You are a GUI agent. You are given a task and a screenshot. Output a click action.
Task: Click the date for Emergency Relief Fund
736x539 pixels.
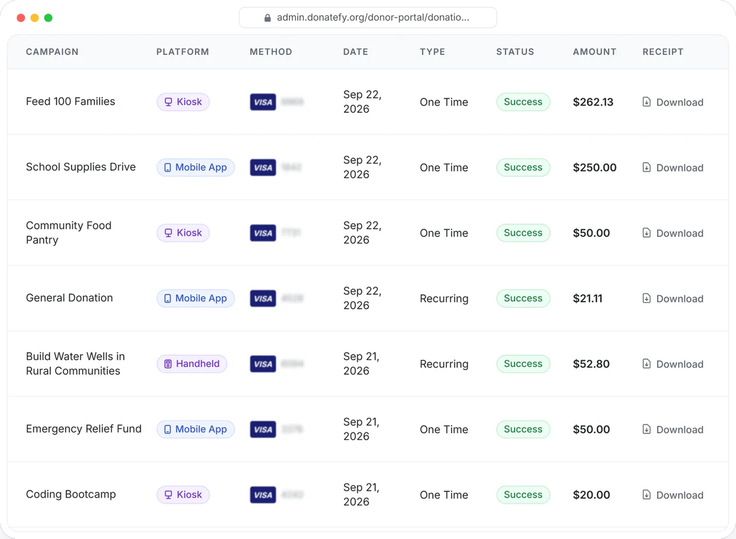(361, 429)
